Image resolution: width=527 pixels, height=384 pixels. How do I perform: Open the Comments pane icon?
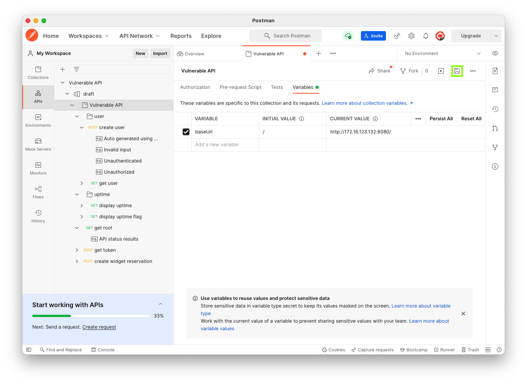point(495,90)
